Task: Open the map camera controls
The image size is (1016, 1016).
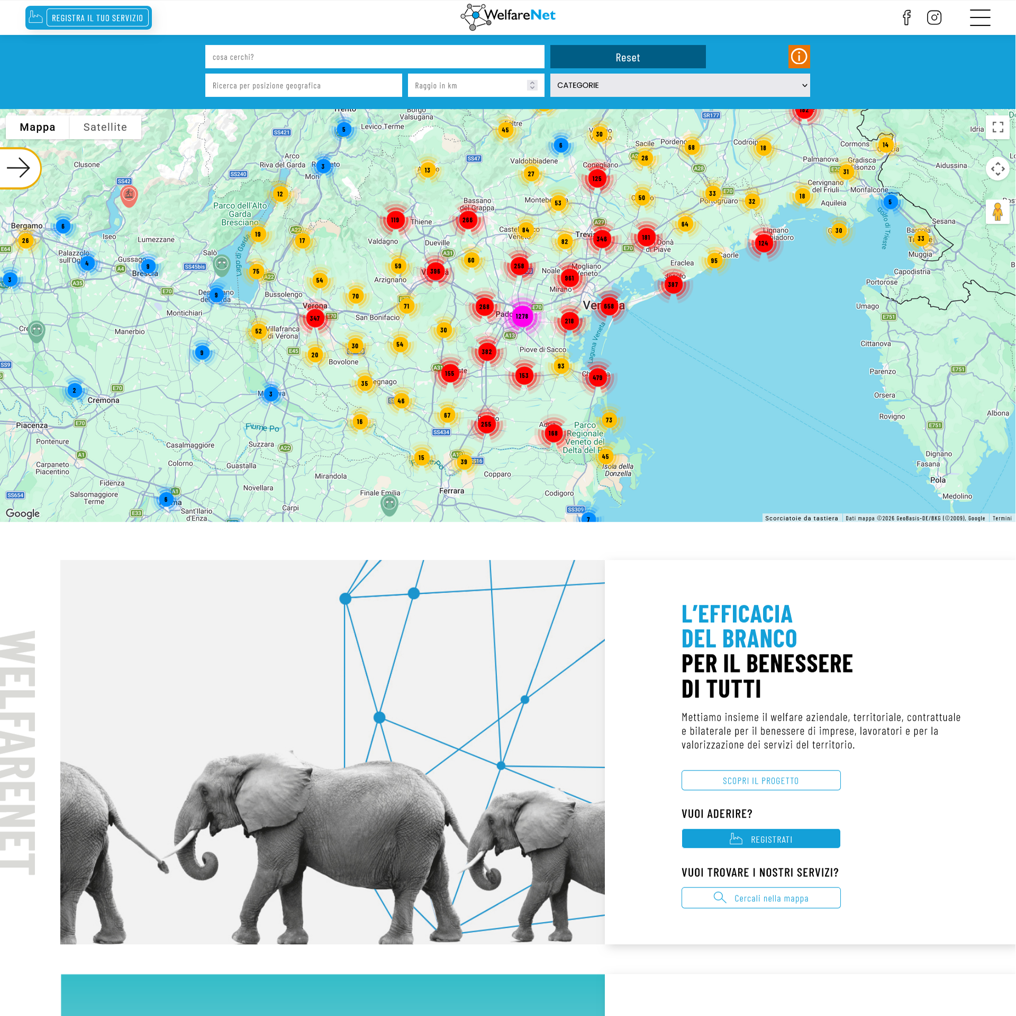Action: (998, 169)
